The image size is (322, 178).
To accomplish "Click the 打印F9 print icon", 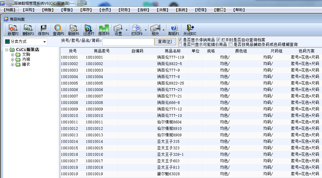I will tap(137, 28).
